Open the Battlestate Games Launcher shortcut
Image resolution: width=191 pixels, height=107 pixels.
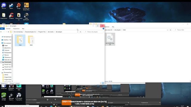tap(11, 87)
